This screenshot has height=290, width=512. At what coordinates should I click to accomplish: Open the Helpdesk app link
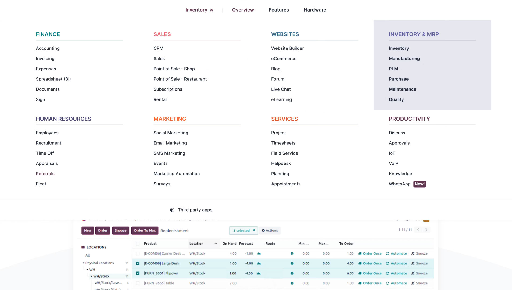pos(281,163)
